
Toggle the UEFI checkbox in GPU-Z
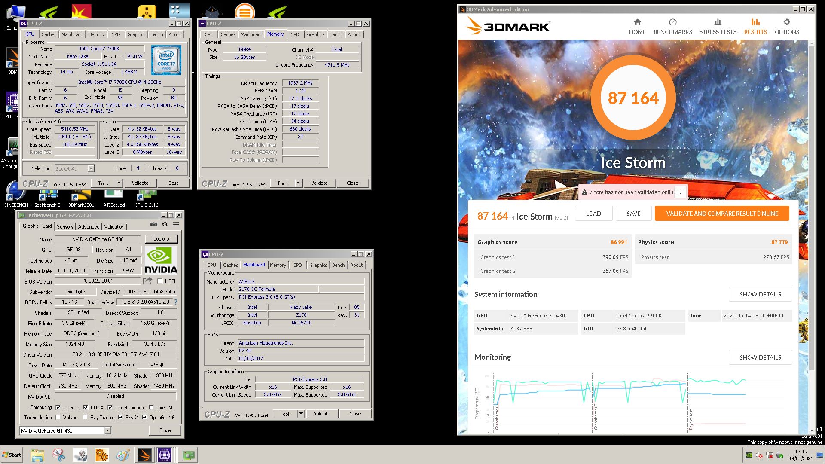(160, 281)
